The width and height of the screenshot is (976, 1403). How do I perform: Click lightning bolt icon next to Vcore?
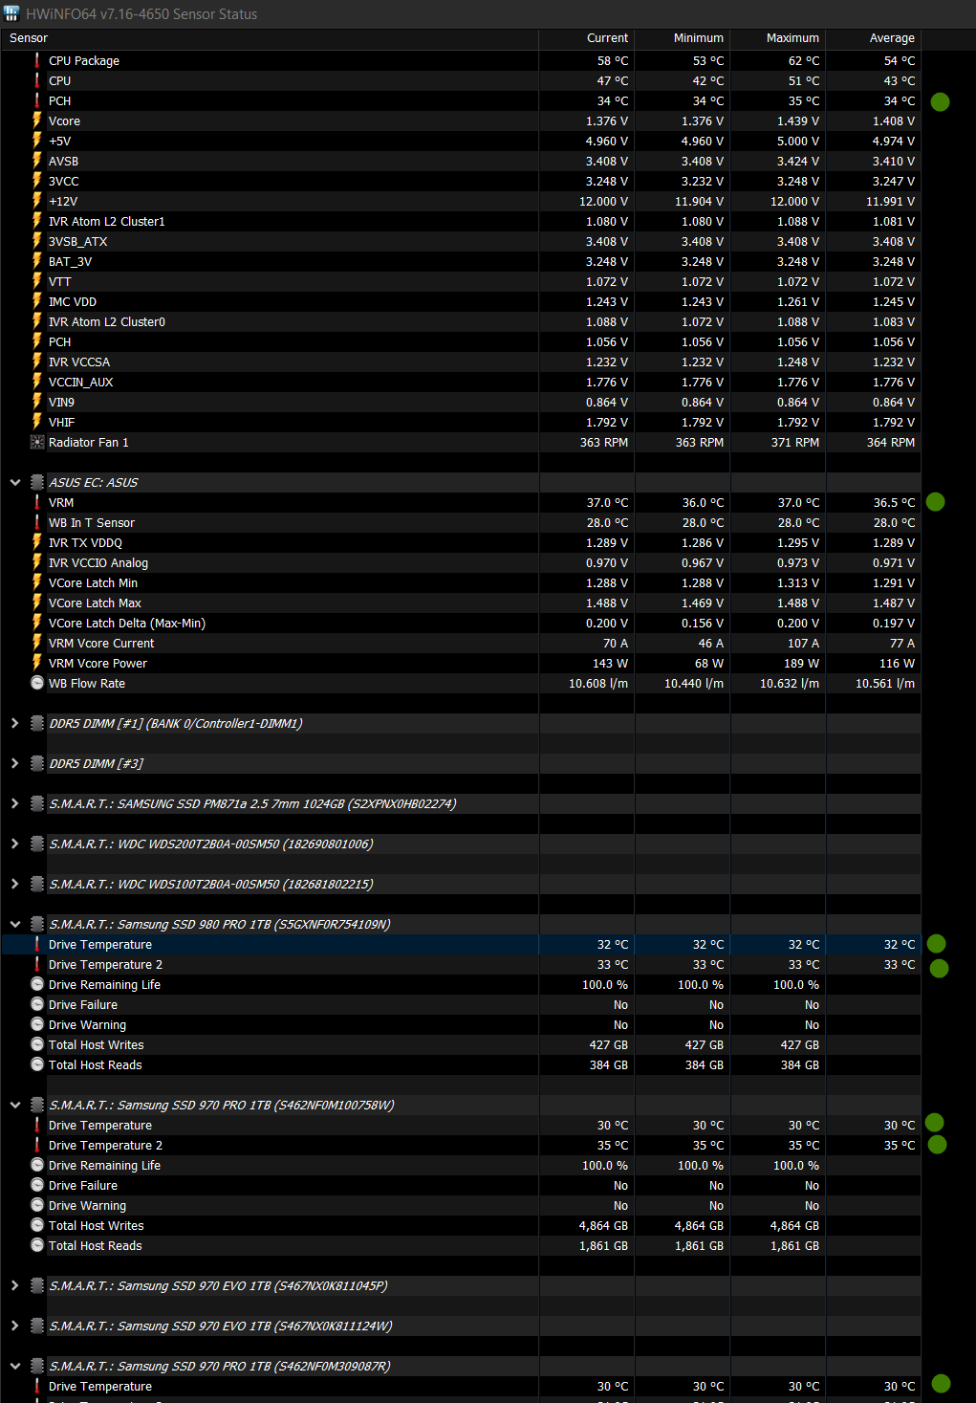coord(37,121)
